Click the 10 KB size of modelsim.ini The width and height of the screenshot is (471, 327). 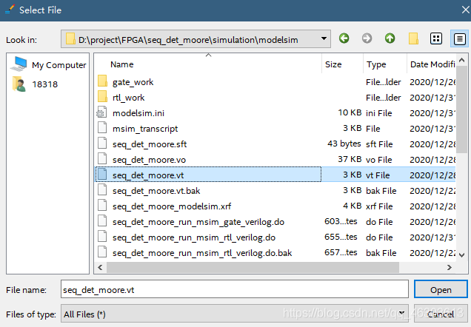(350, 112)
